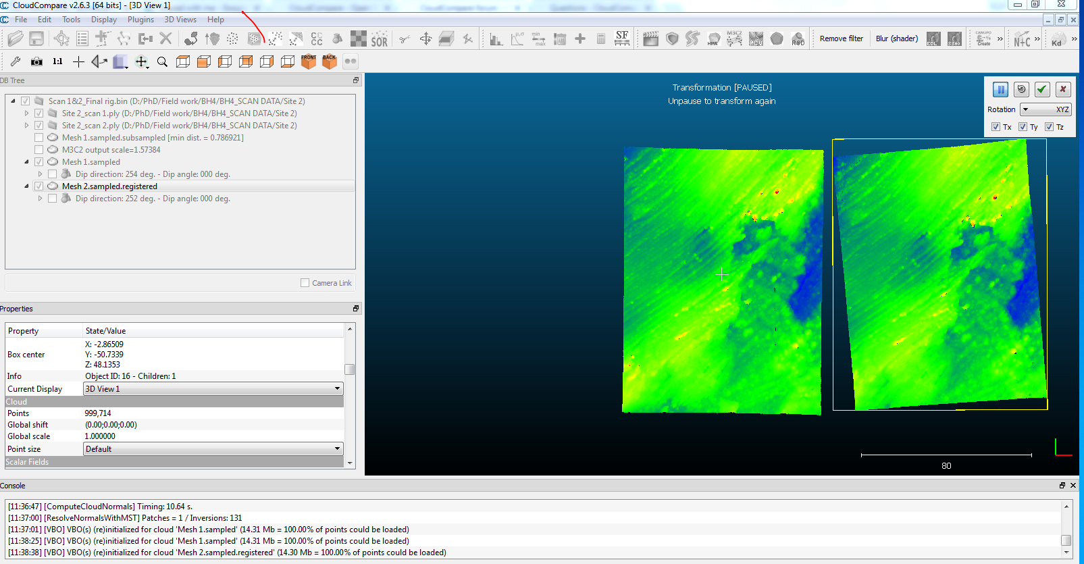Click the CC label connected components icon

[317, 39]
